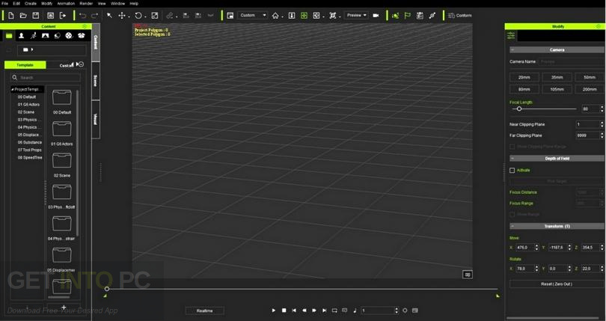
Task: Step back one frame
Action: 304,311
